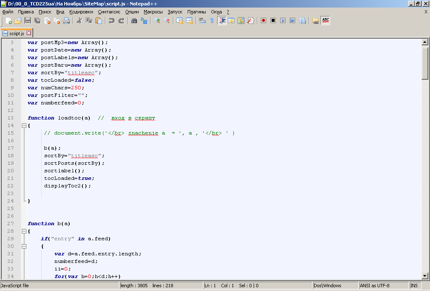The width and height of the screenshot is (430, 291).
Task: Collapse the function b code fold
Action: (x=24, y=231)
